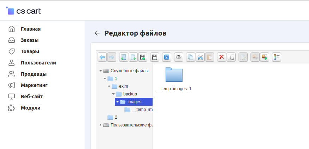Open Маркетинг in the sidebar menu
Screen dimensions: 309x149
point(34,85)
